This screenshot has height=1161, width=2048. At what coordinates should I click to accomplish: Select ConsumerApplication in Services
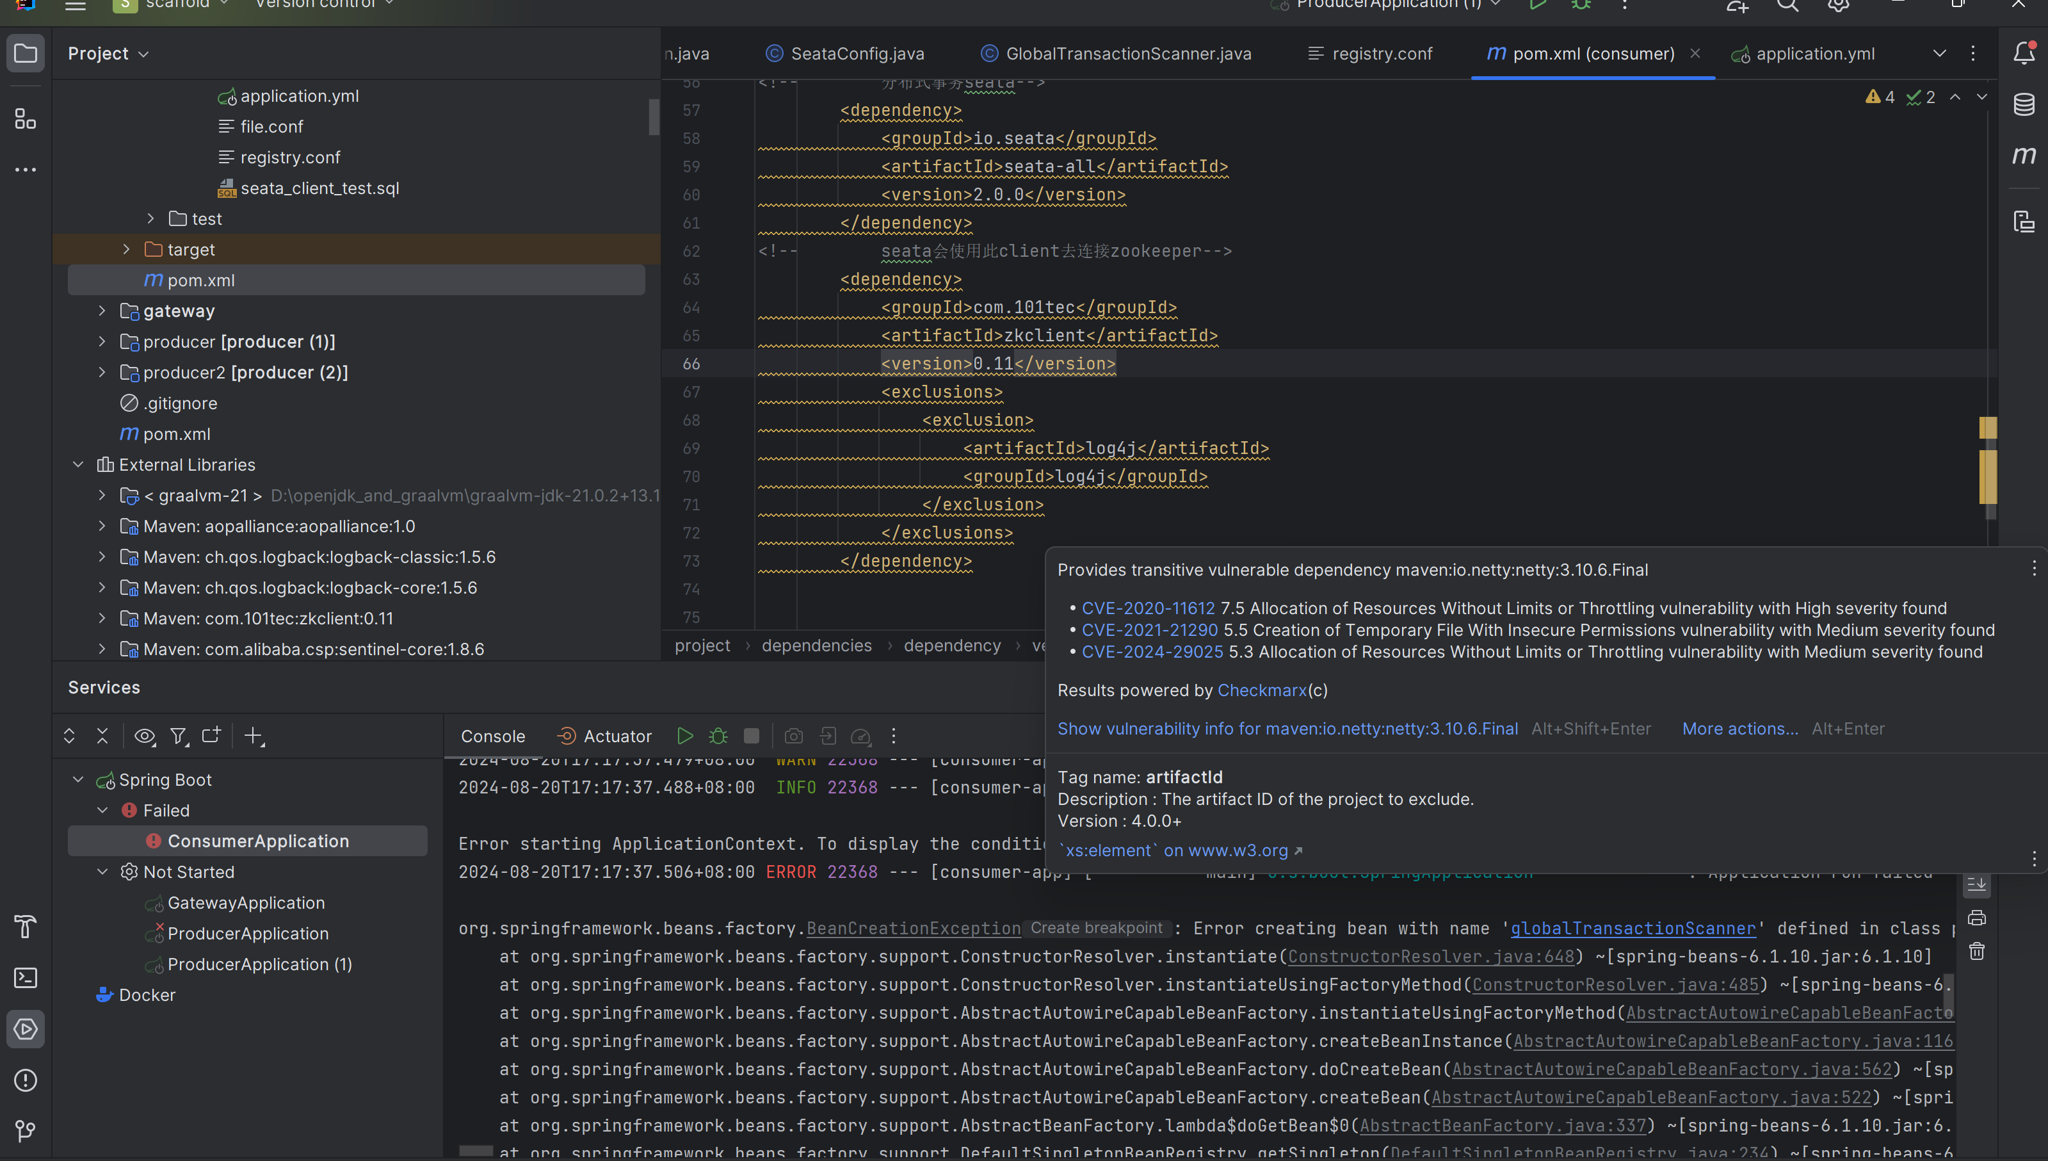[x=247, y=841]
